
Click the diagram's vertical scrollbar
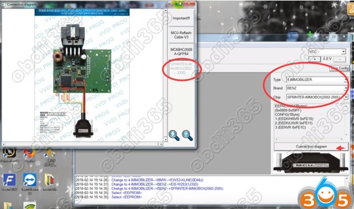[166, 75]
